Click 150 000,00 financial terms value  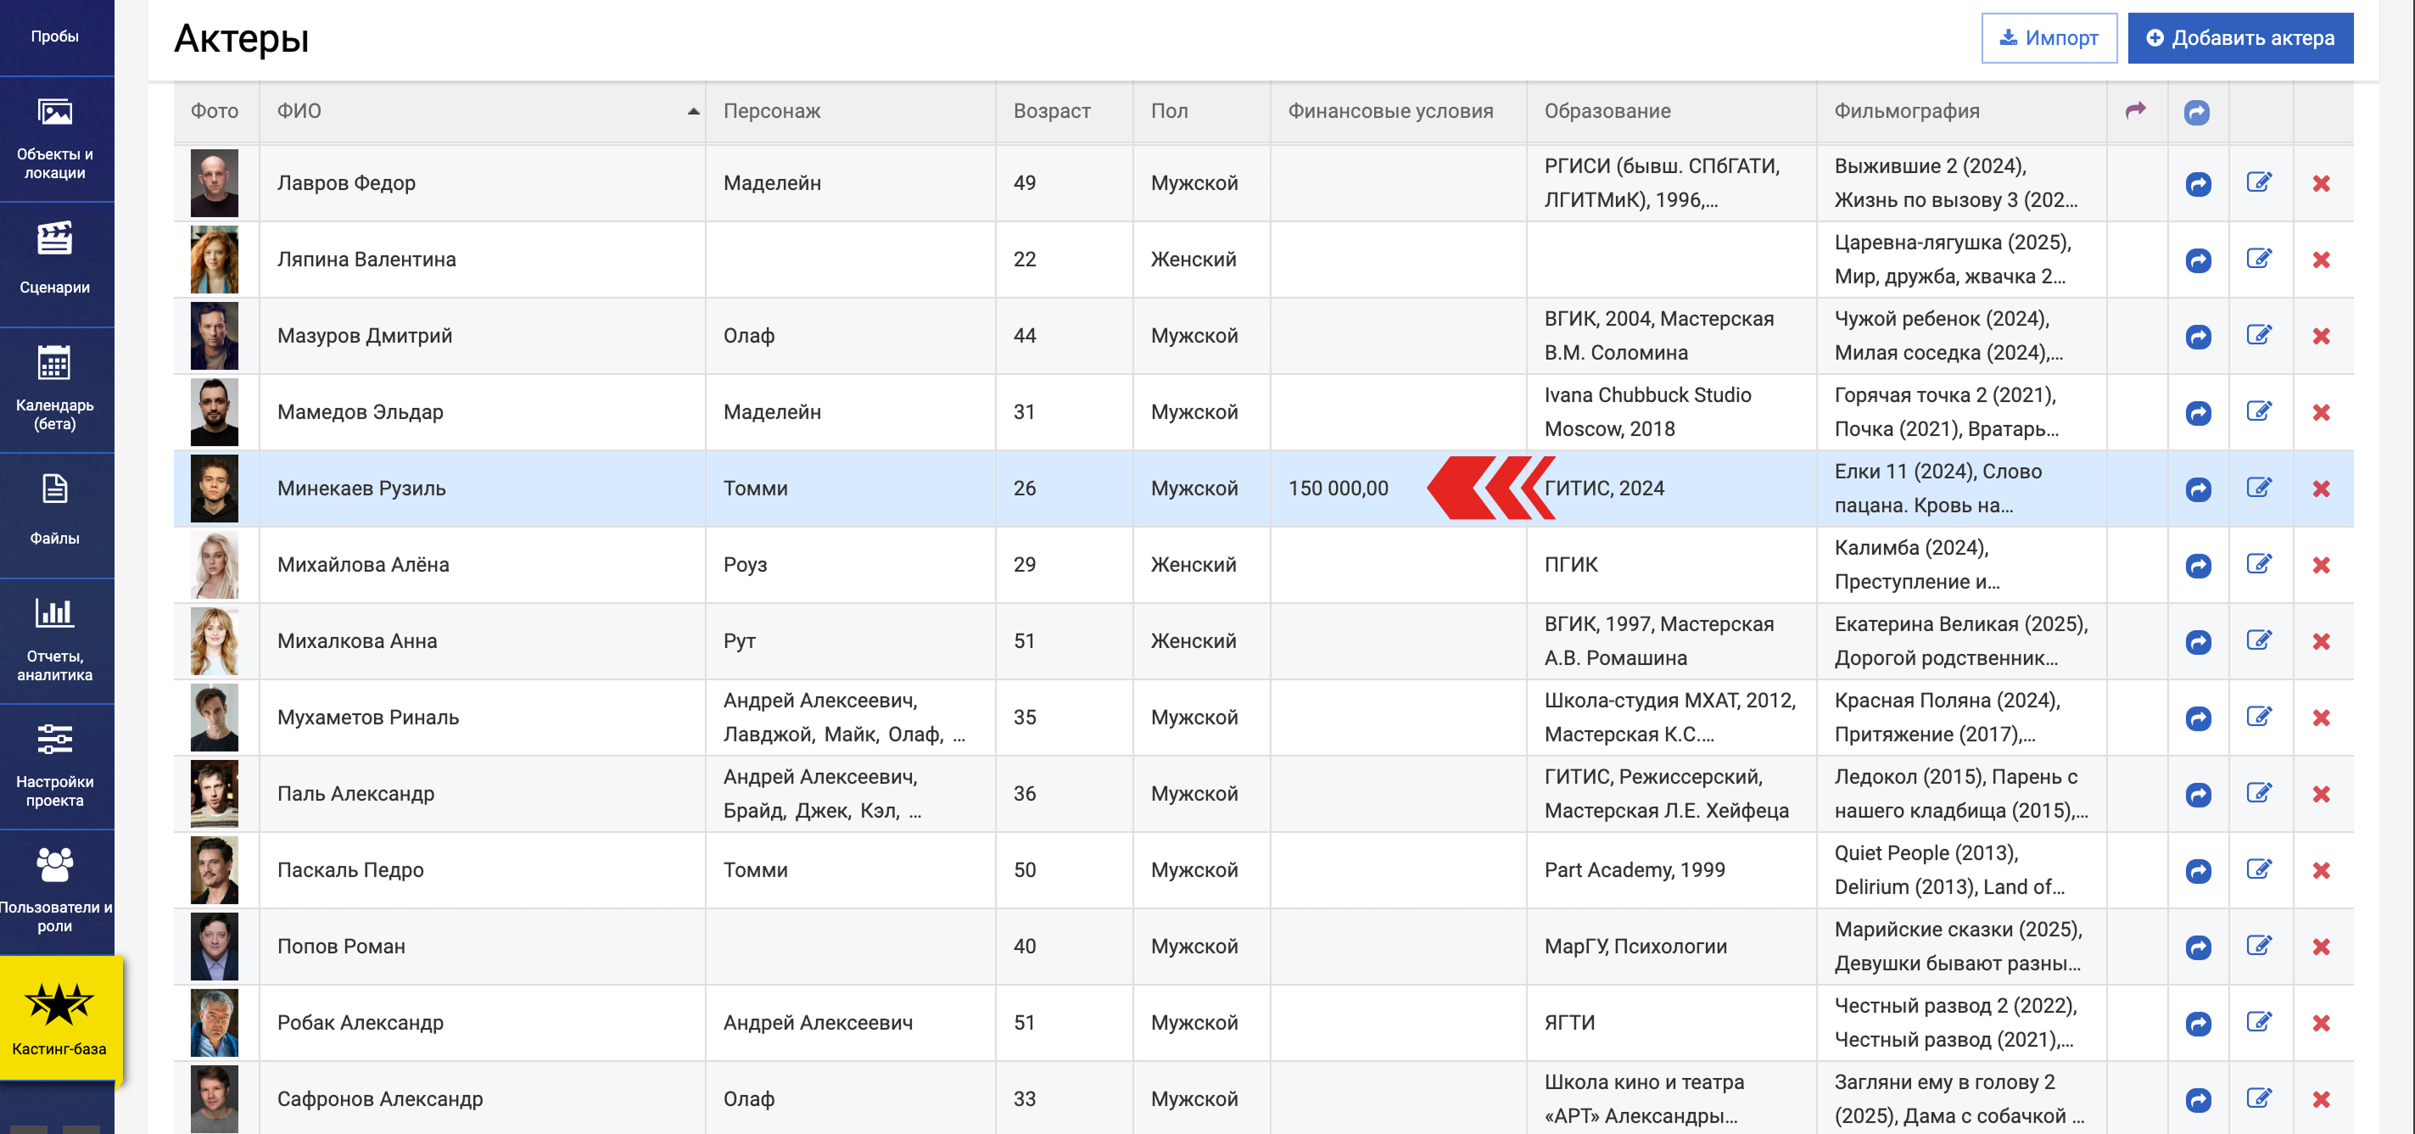coord(1338,489)
